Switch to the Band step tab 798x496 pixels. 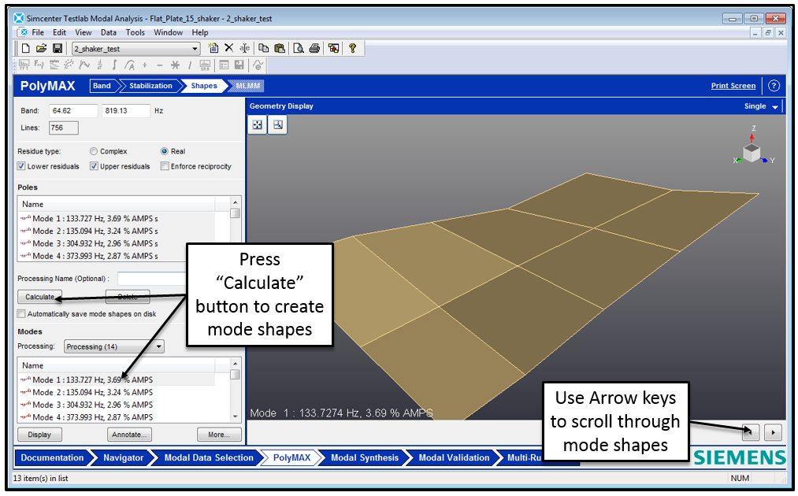pyautogui.click(x=102, y=86)
